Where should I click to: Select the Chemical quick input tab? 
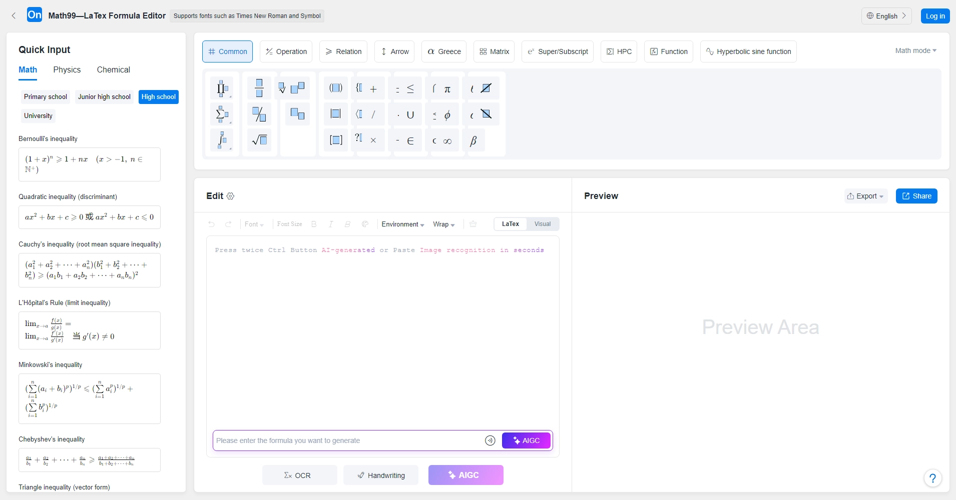point(114,70)
